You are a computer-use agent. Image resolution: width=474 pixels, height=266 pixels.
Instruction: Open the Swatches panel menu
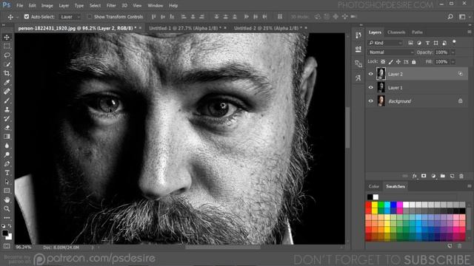coord(469,186)
